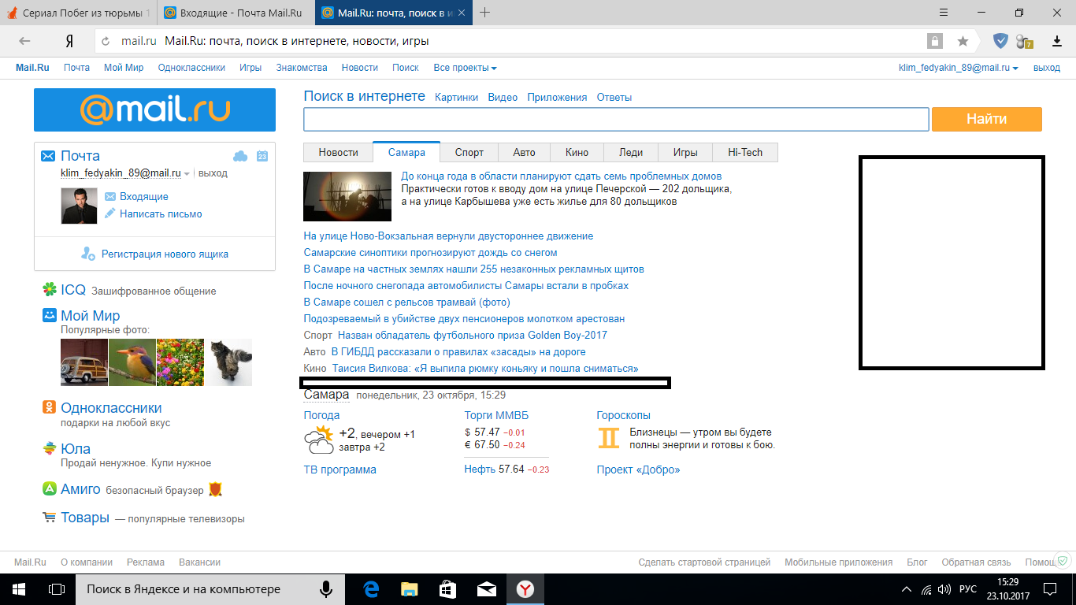Switch to the Спорт tab
This screenshot has width=1076, height=605.
pyautogui.click(x=469, y=153)
